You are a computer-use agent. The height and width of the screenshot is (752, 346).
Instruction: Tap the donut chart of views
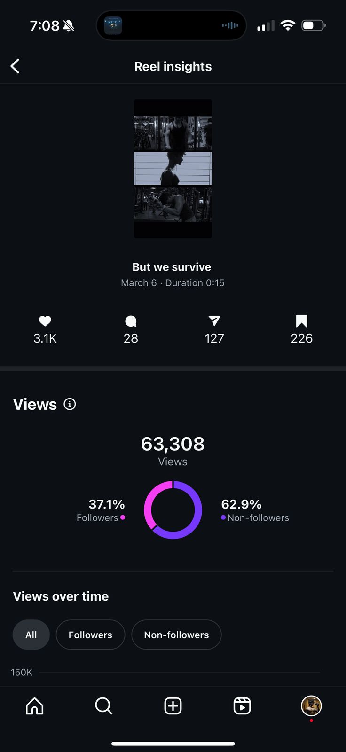point(173,510)
